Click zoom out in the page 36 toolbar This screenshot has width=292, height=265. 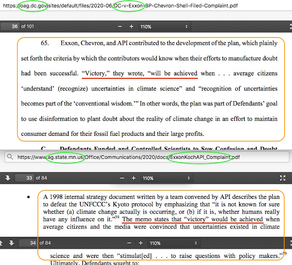point(120,27)
